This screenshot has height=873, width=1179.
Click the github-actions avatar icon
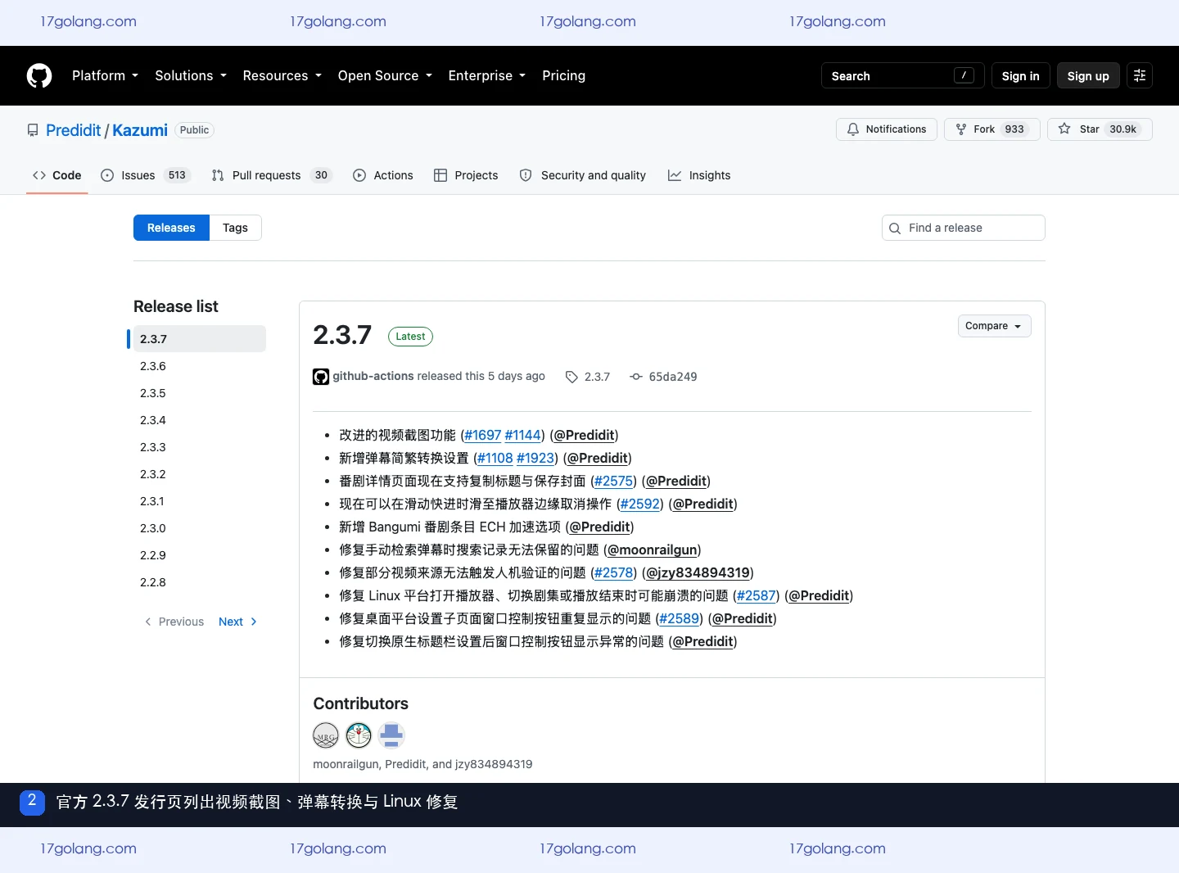coord(321,377)
